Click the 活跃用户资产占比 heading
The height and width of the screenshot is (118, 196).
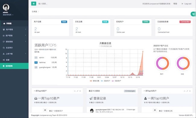tap(161, 46)
